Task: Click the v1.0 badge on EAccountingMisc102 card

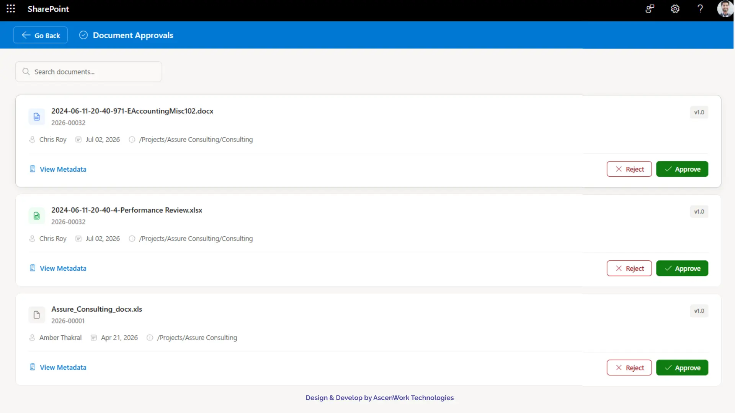Action: (x=699, y=112)
